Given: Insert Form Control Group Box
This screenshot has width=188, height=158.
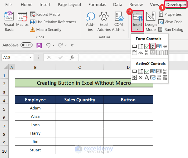Looking at the screenshot, I should [134, 53].
